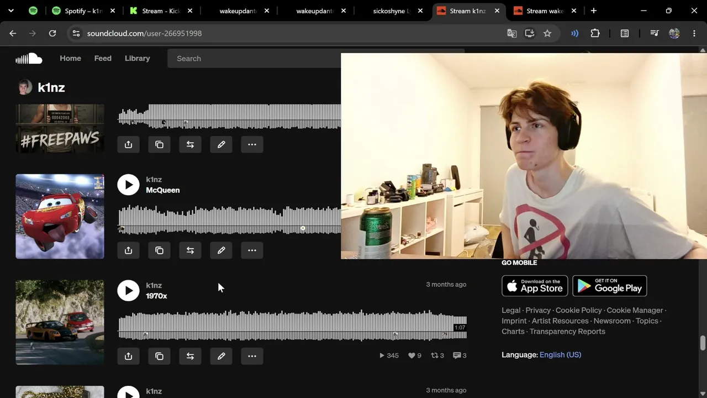
Task: Open the Chrome three-dot menu
Action: 694,33
